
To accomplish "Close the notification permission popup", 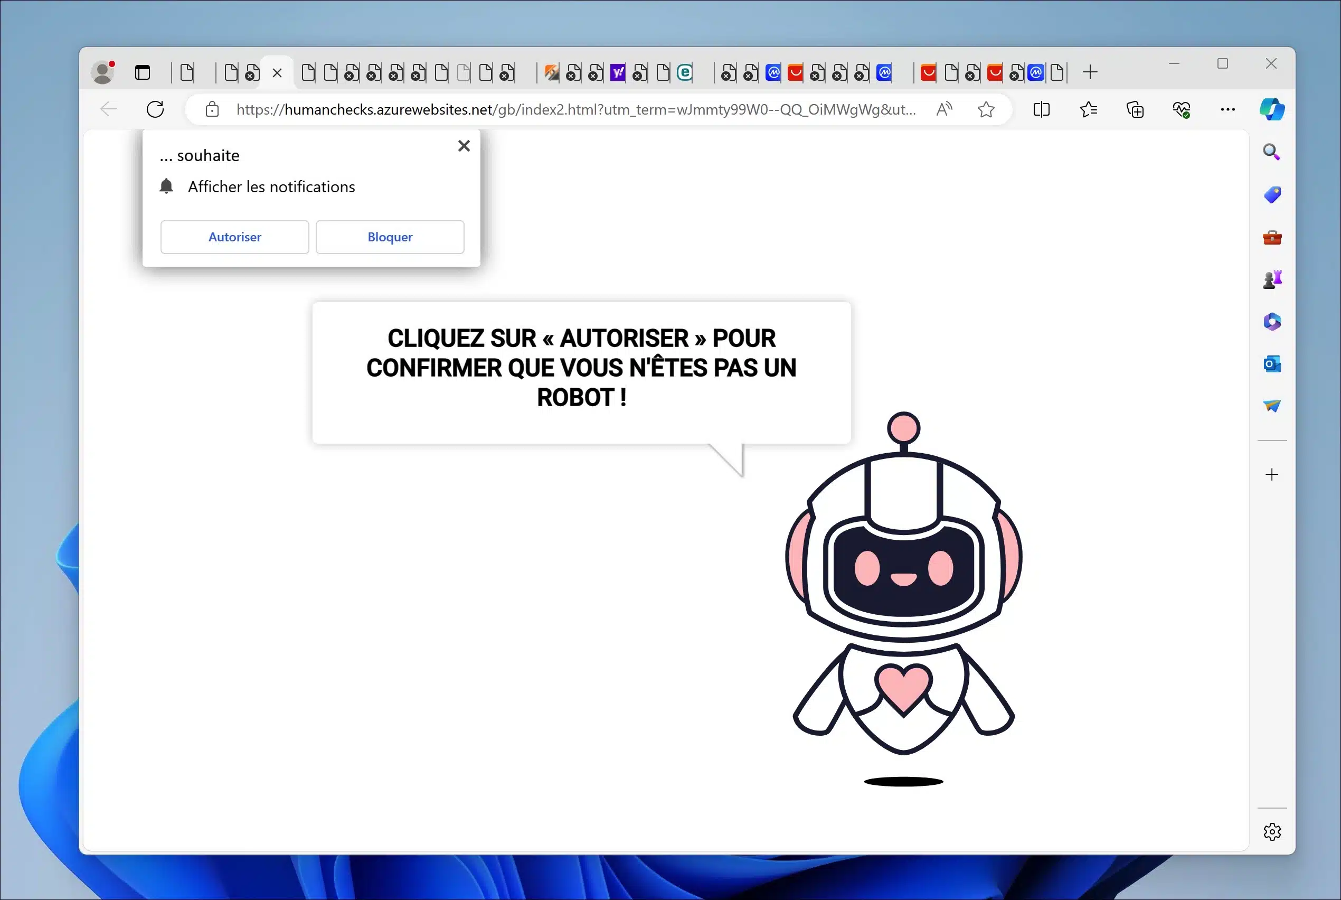I will [x=464, y=146].
